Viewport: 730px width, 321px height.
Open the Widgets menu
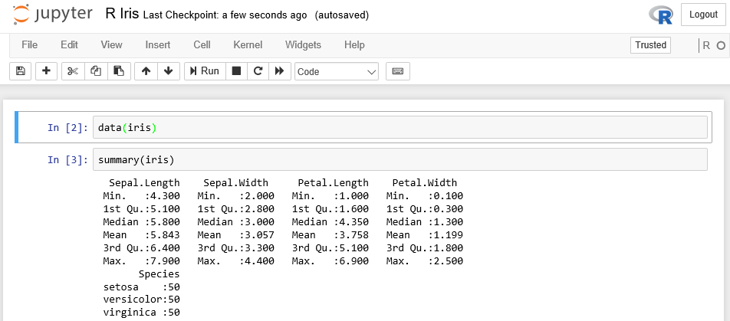pyautogui.click(x=303, y=45)
